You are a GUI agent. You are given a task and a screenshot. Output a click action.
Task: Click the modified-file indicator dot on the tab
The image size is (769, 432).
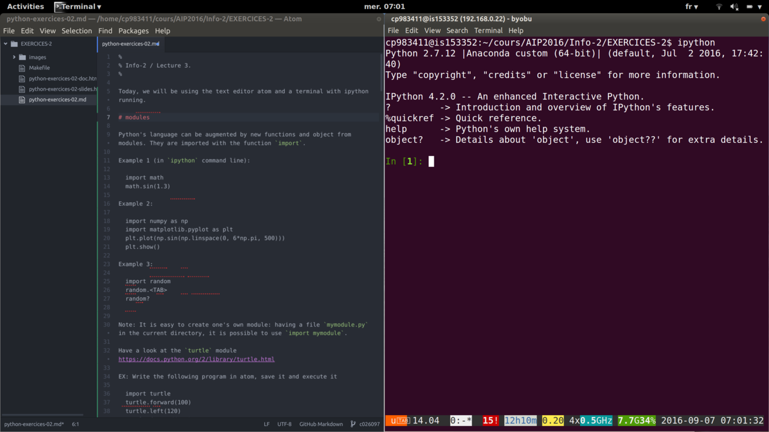pyautogui.click(x=157, y=43)
